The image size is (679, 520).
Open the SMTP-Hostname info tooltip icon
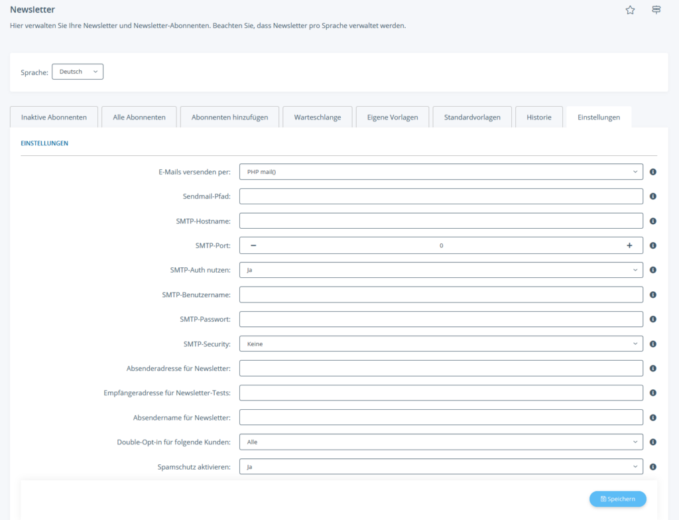[x=653, y=221]
